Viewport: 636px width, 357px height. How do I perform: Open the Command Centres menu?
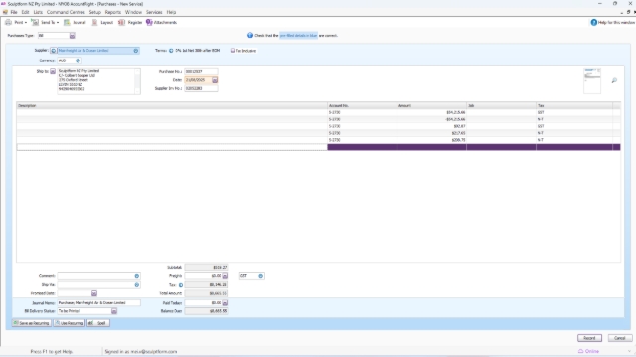[x=66, y=12]
